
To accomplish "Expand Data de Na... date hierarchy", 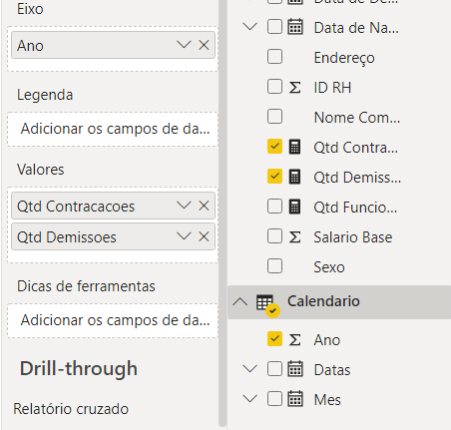I will coord(250,26).
